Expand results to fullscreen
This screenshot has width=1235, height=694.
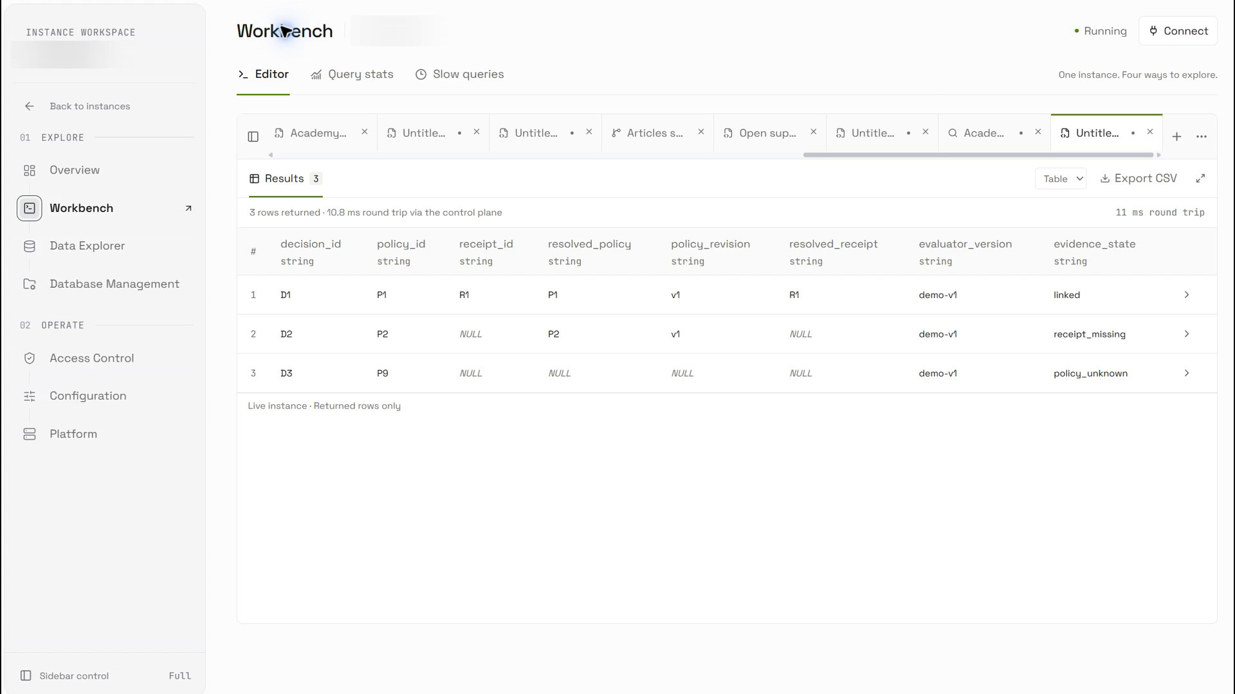(1200, 179)
